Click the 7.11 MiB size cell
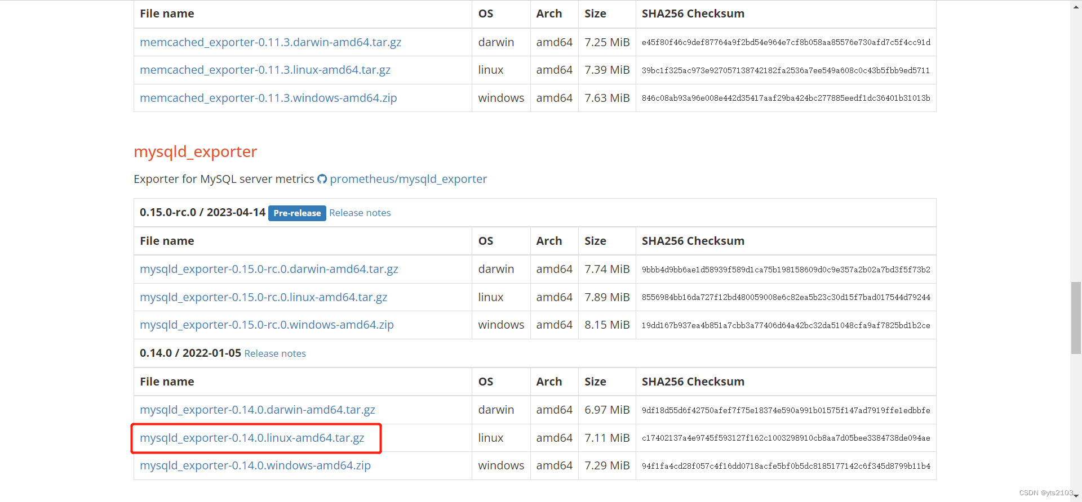 coord(607,438)
